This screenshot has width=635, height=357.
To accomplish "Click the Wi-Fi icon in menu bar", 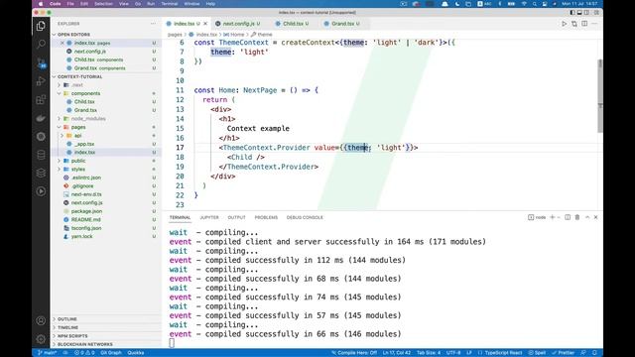I will (524, 4).
